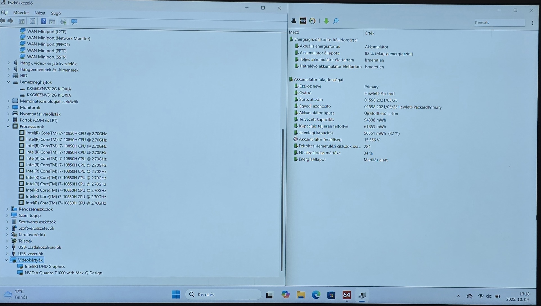Collapse the Processzorok tree node

(x=8, y=127)
